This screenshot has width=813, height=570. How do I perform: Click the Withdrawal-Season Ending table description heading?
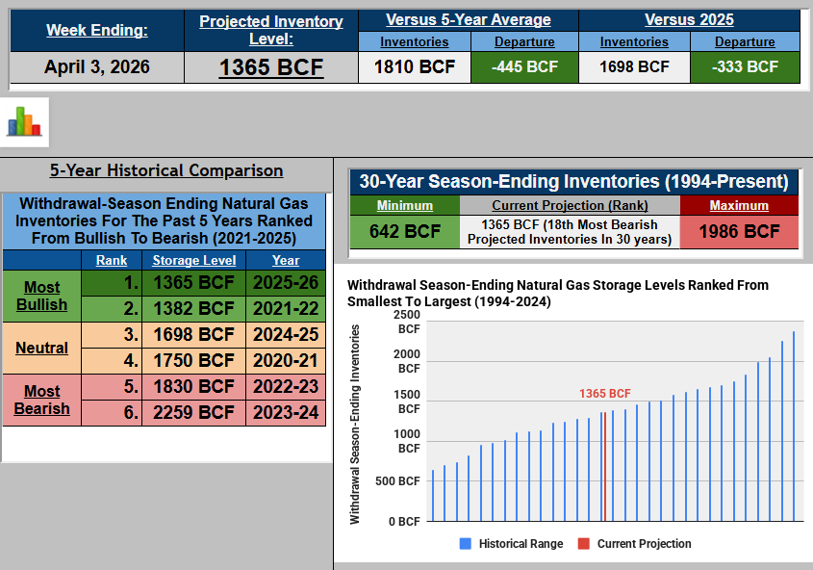coord(164,220)
